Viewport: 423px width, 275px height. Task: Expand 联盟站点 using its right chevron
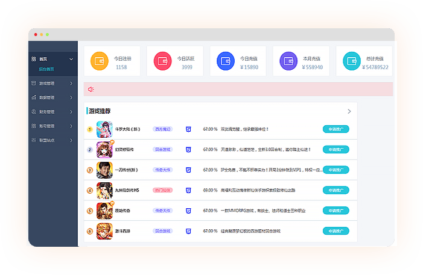[x=71, y=140]
